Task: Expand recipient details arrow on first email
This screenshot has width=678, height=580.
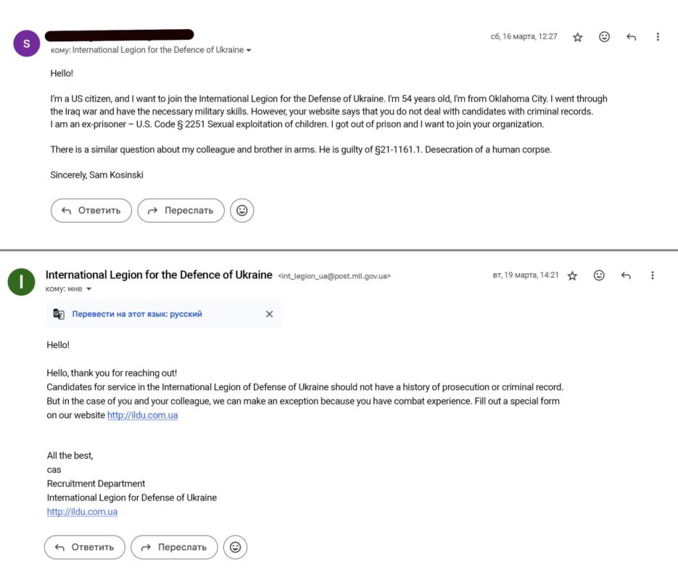Action: click(249, 51)
